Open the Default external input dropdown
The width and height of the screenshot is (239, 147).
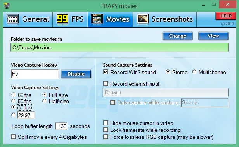[166, 92]
